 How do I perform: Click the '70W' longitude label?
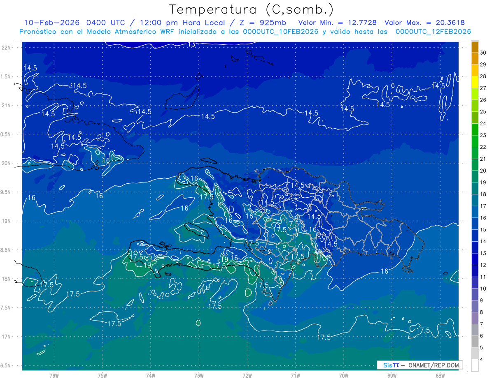point(344,376)
